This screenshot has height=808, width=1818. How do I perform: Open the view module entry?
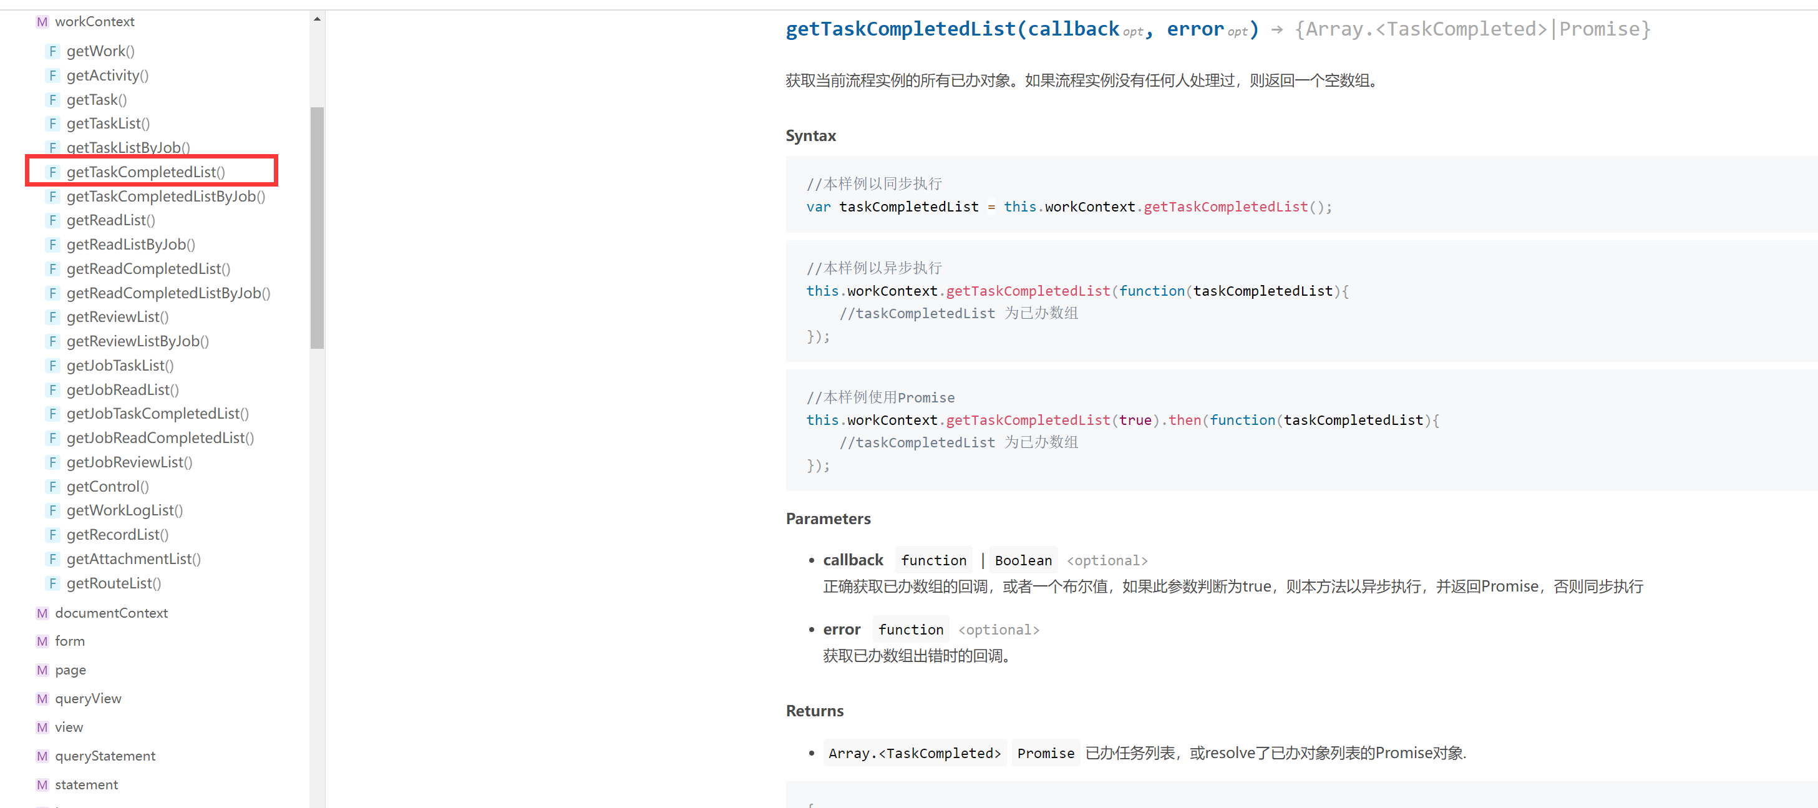click(69, 728)
